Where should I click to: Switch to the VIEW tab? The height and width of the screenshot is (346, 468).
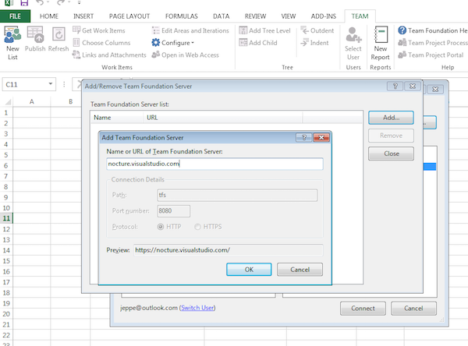289,16
